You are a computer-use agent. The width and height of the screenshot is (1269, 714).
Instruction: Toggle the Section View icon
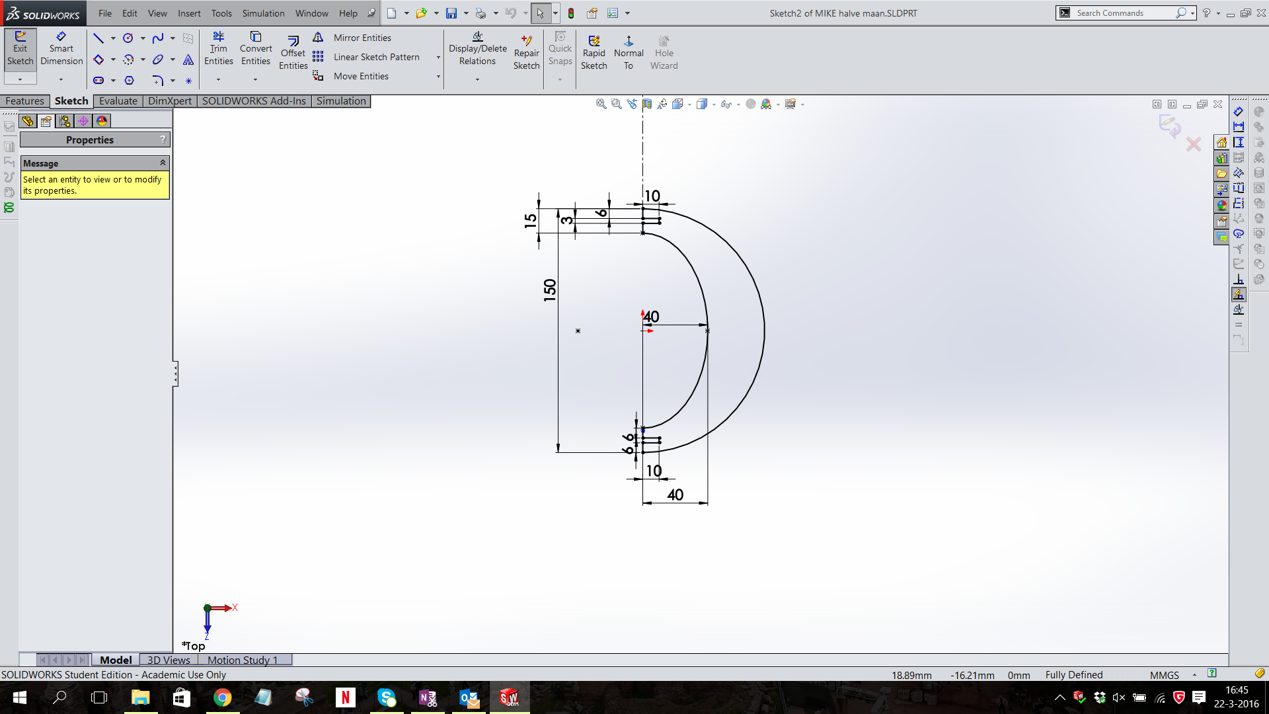(x=647, y=104)
